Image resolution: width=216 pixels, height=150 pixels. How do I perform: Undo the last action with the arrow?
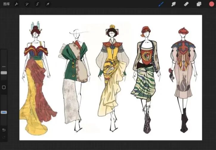click(x=4, y=130)
